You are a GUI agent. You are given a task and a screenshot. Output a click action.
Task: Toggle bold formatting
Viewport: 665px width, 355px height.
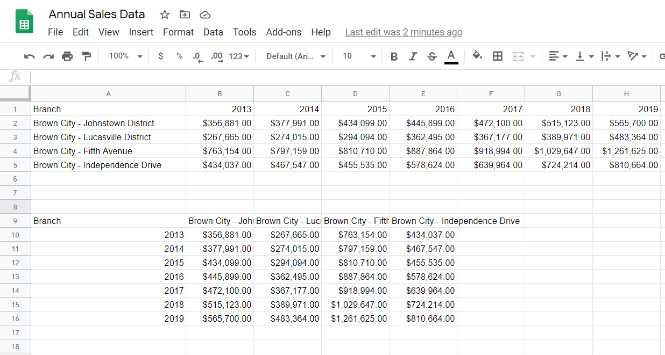(394, 56)
